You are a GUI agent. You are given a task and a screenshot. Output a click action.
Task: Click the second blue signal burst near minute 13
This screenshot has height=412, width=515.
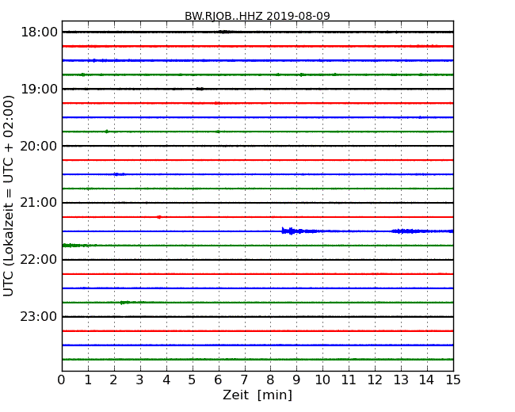409,231
